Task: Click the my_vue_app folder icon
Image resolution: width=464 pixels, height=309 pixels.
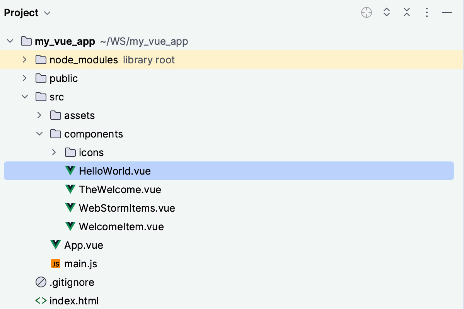Action: point(26,41)
